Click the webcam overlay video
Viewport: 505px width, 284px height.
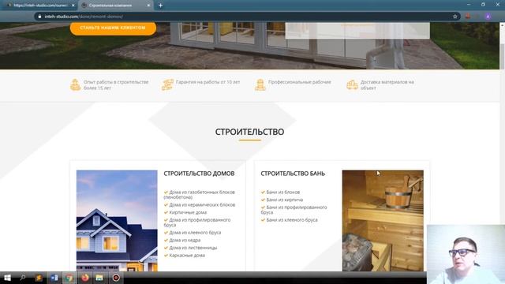coord(466,254)
